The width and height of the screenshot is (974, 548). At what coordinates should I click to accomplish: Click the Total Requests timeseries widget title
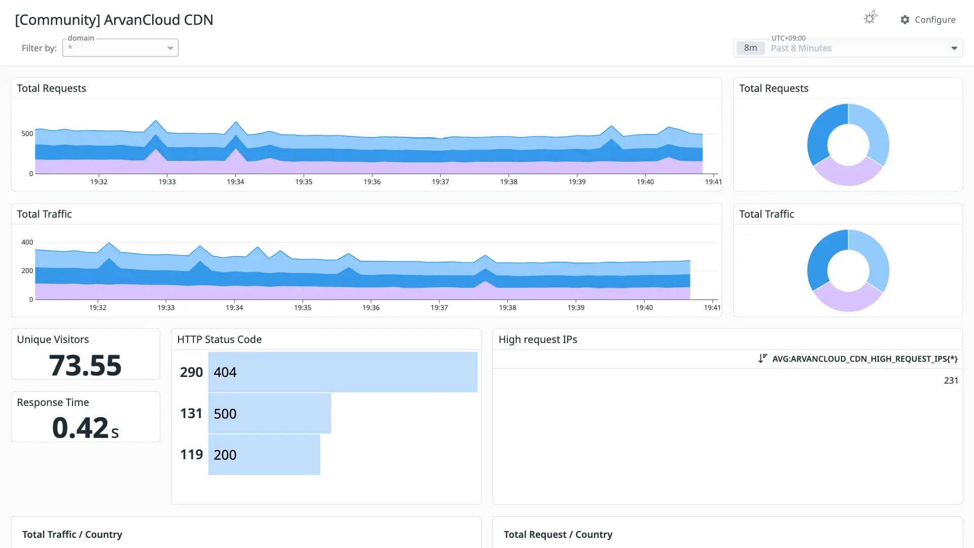pyautogui.click(x=51, y=88)
